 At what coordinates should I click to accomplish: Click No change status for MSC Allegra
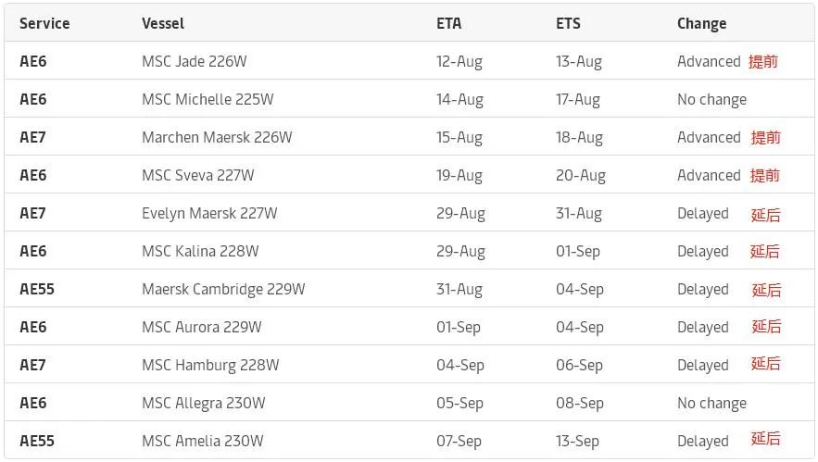711,403
